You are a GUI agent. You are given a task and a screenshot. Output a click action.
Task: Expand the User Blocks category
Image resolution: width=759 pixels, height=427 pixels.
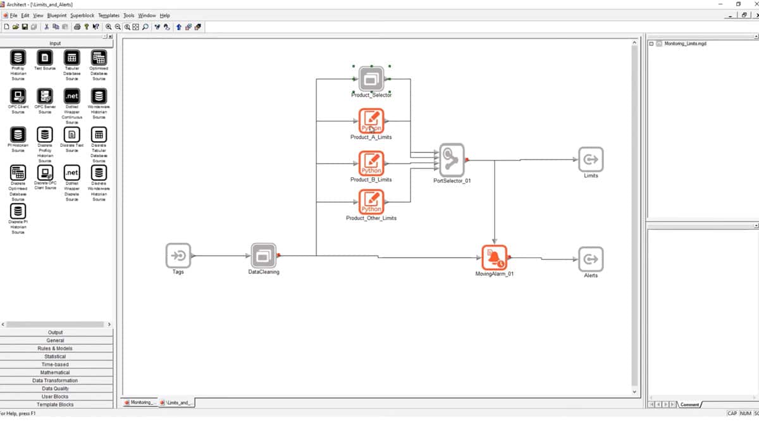[56, 397]
